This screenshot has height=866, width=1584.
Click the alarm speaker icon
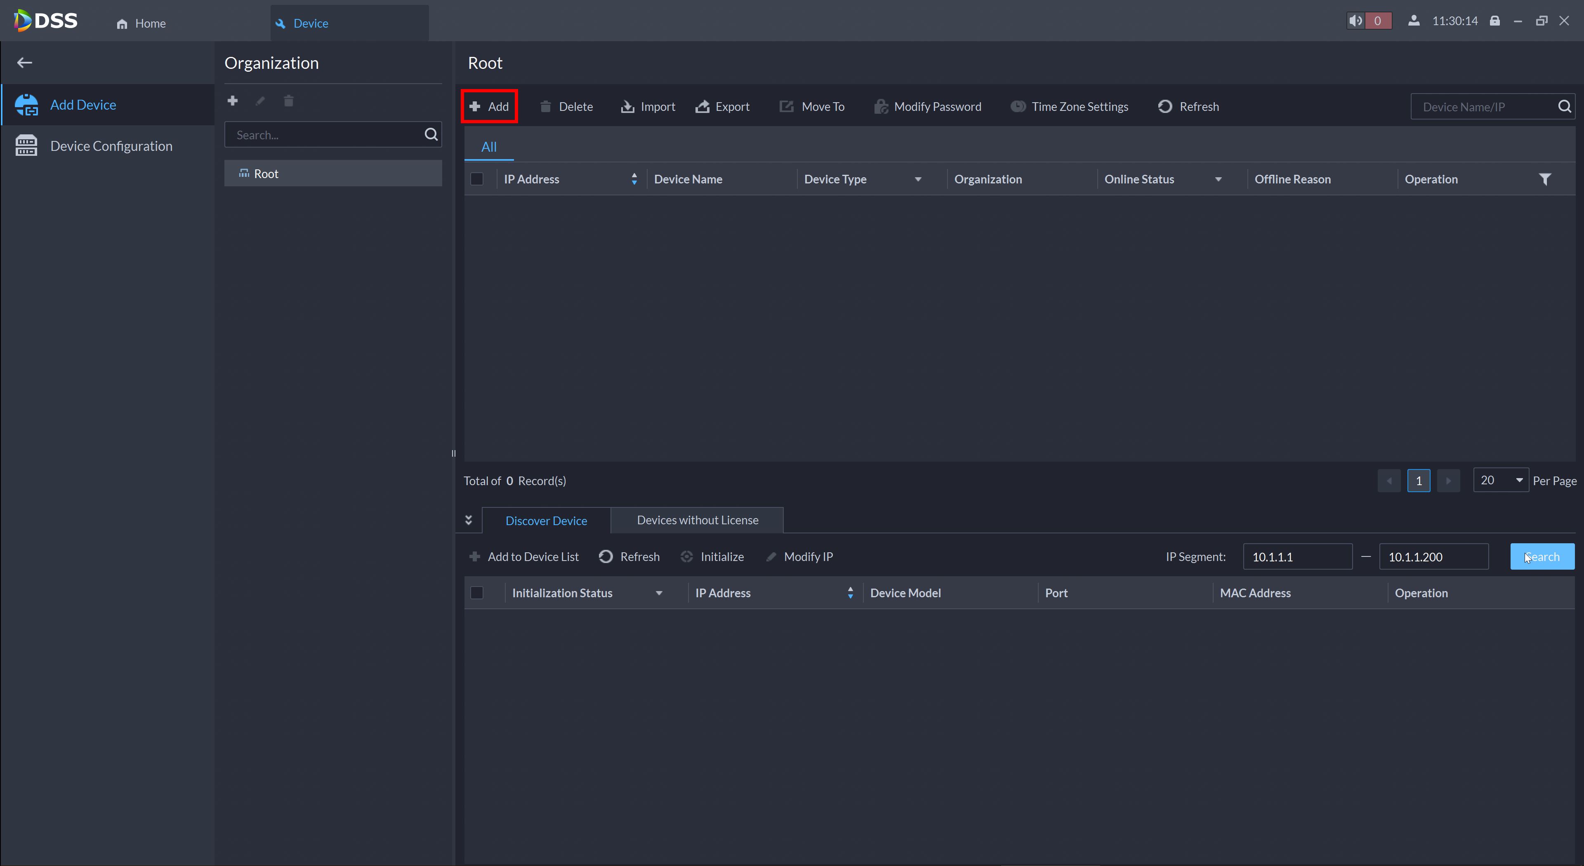coord(1355,21)
